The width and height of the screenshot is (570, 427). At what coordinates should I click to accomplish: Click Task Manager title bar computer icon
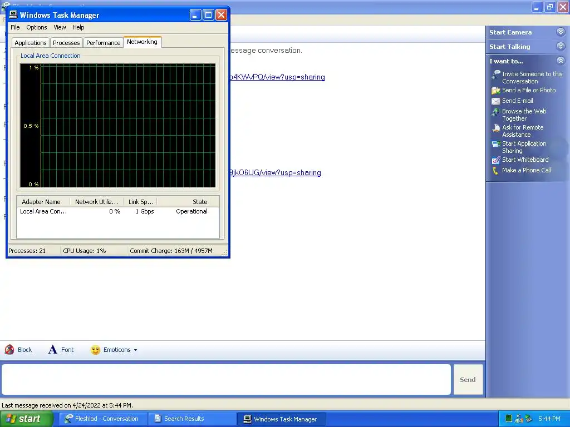[x=13, y=14]
